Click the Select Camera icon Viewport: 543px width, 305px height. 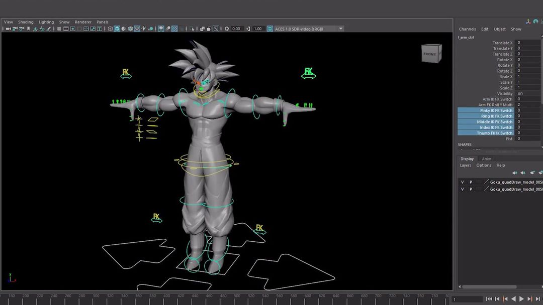click(x=8, y=29)
